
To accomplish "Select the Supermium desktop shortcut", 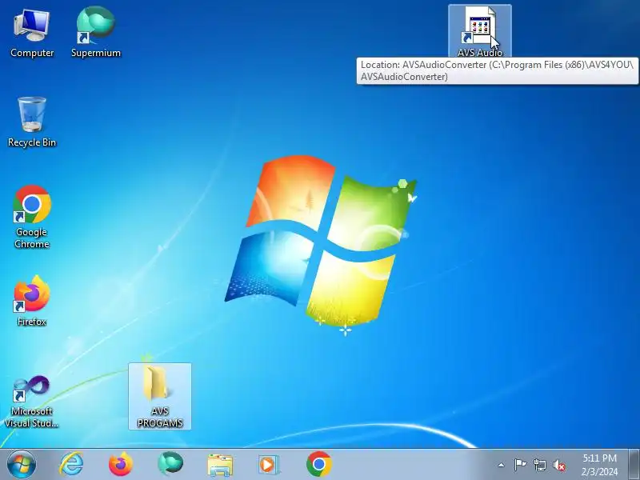I will pyautogui.click(x=96, y=33).
